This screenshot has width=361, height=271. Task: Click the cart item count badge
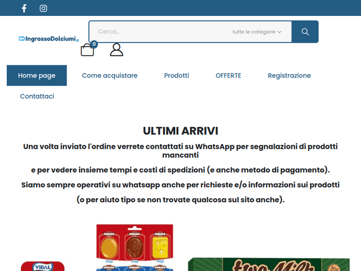tap(94, 44)
